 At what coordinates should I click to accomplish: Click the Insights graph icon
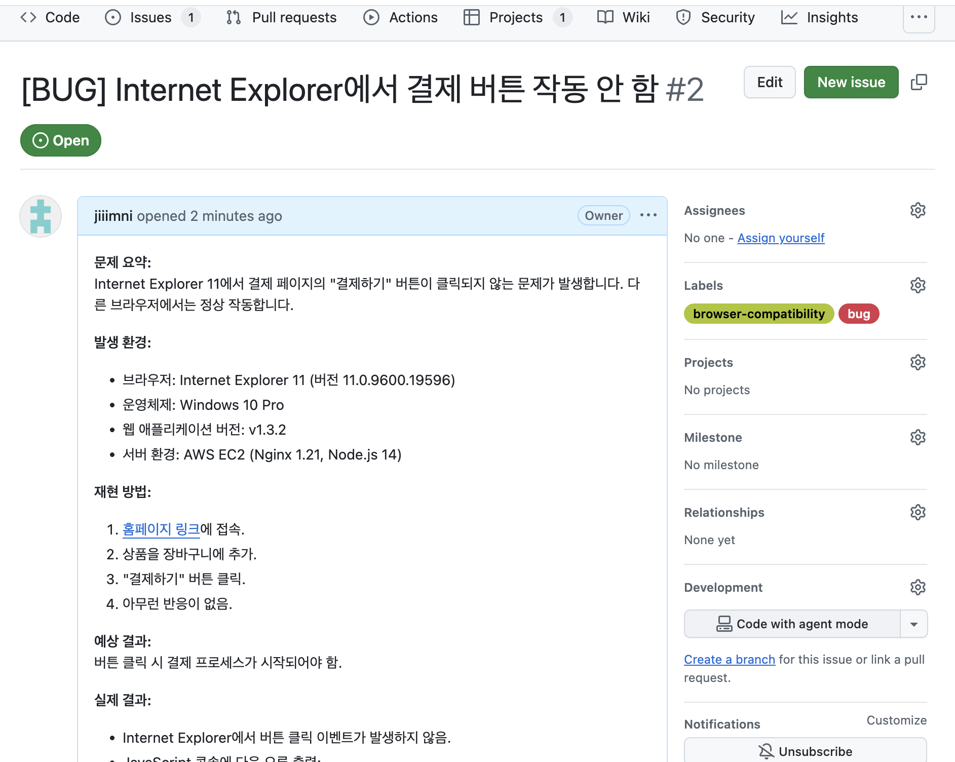point(789,18)
